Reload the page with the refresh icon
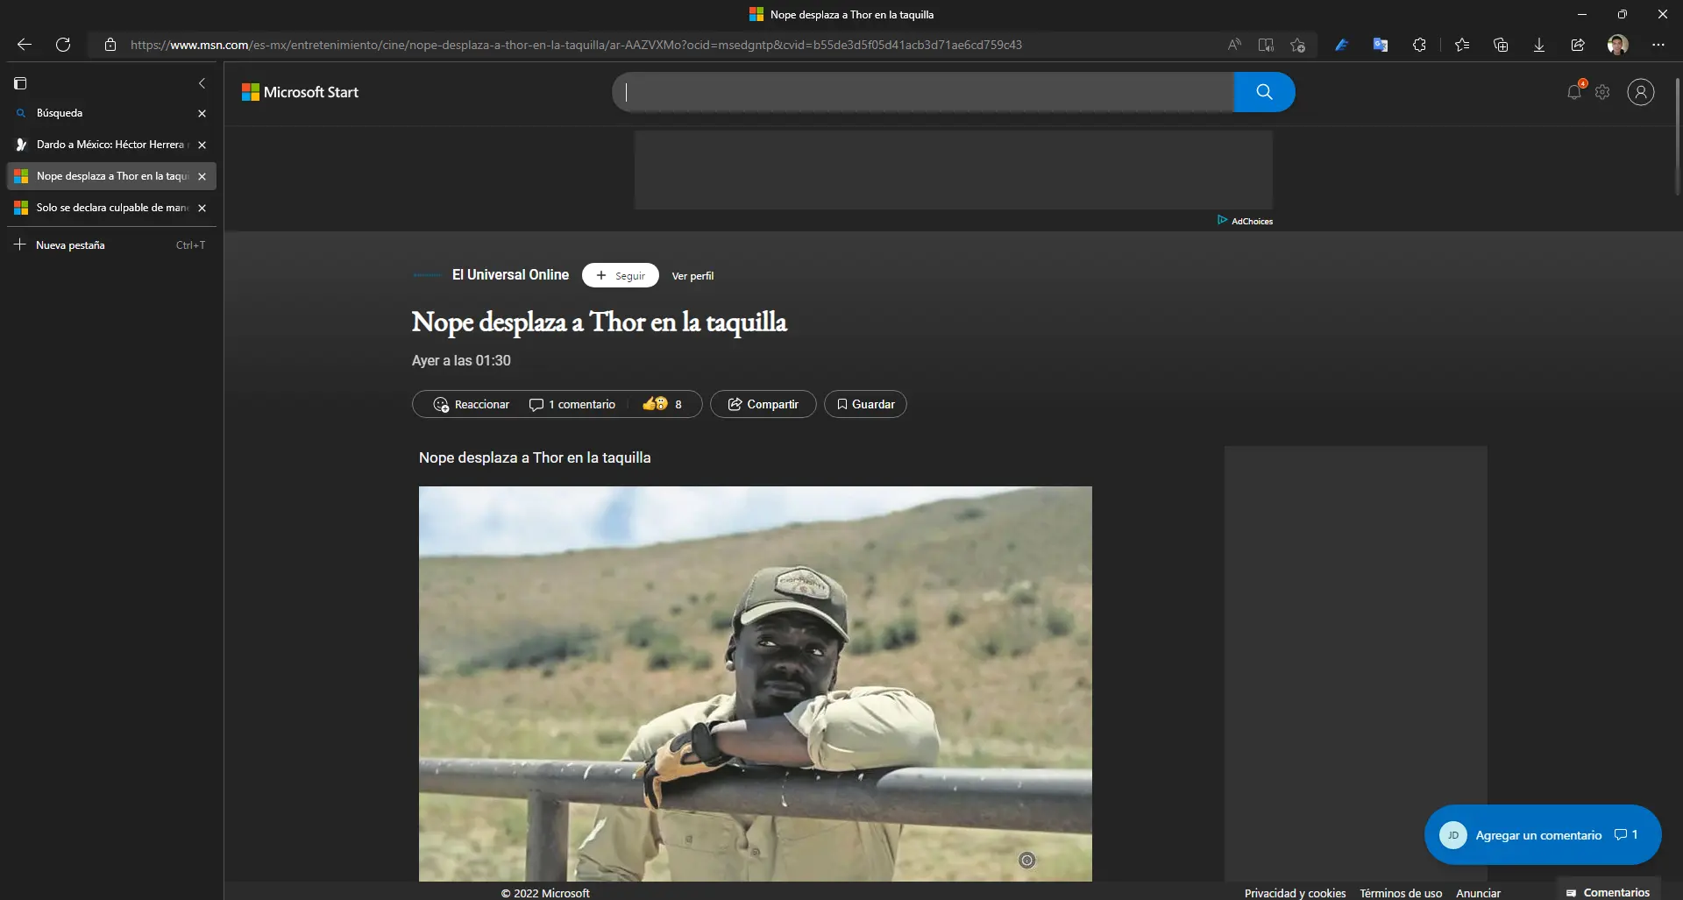This screenshot has height=900, width=1683. 63,45
